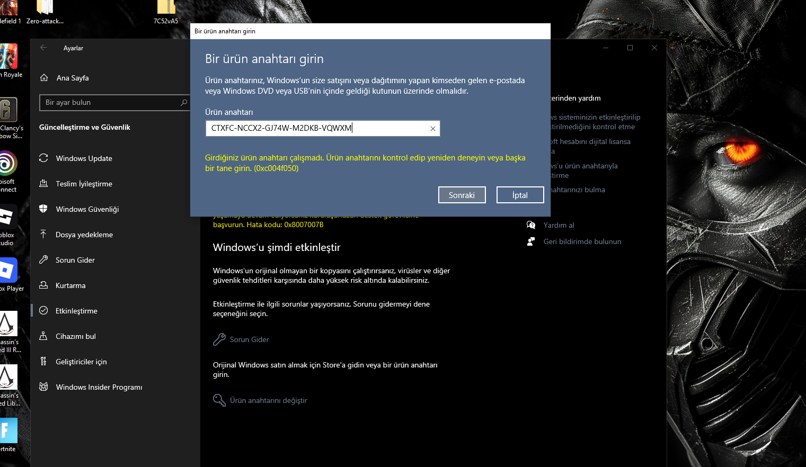Open the Royale game desktop shortcut

click(11, 61)
